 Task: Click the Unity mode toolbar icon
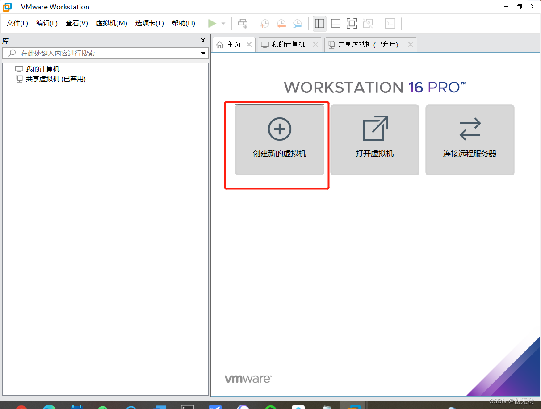[x=368, y=23]
